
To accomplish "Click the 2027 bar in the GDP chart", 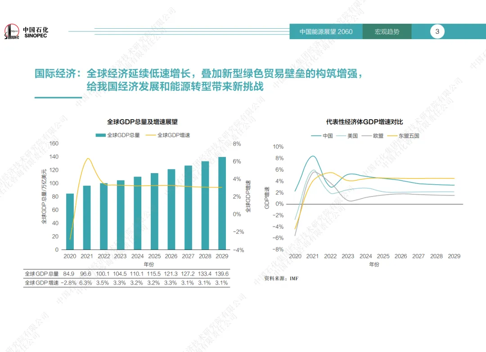I will pos(188,207).
